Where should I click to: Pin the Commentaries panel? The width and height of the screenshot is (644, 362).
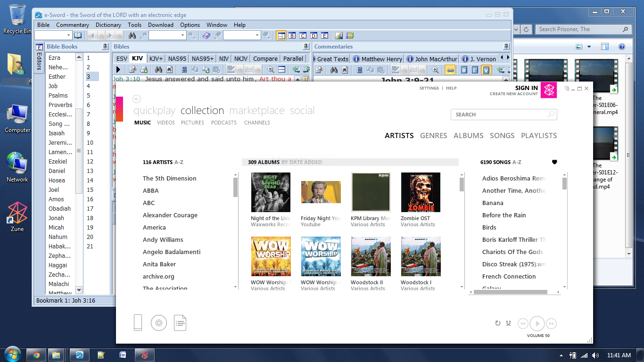[x=506, y=47]
